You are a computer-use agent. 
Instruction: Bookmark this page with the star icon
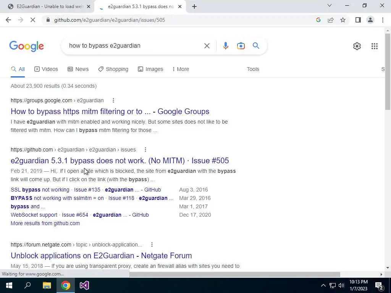click(x=343, y=20)
